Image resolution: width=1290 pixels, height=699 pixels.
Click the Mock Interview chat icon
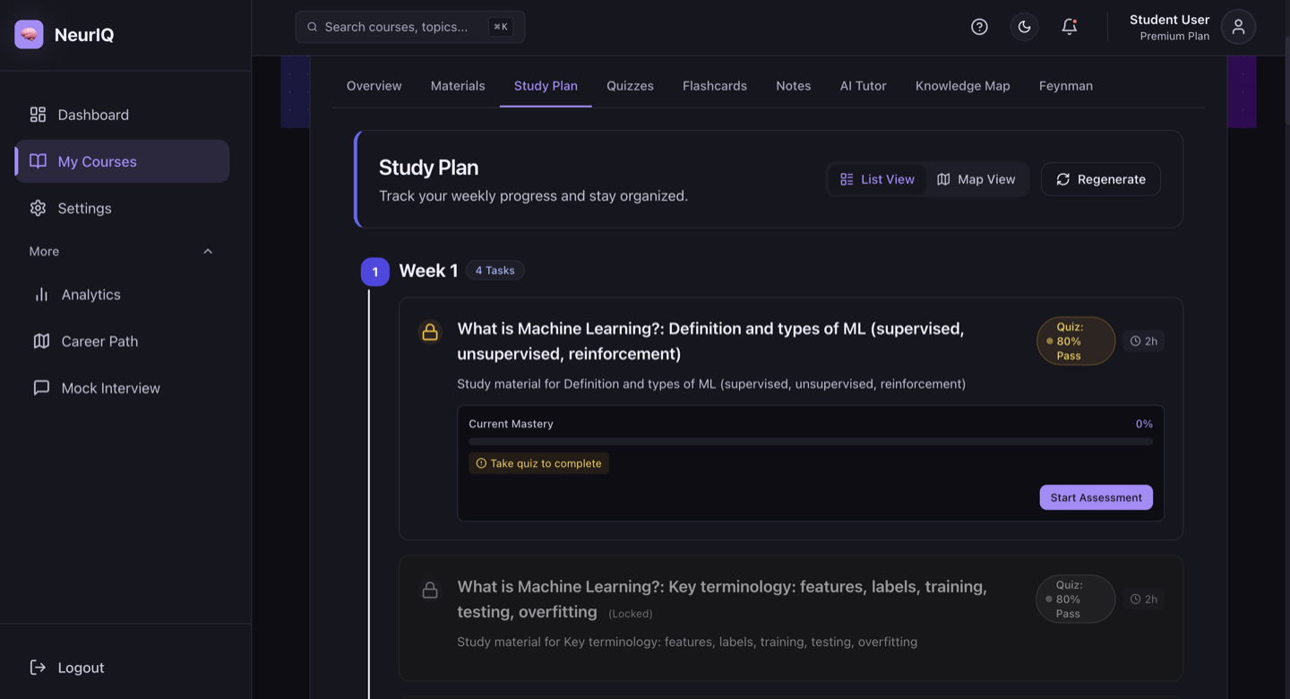(x=41, y=387)
